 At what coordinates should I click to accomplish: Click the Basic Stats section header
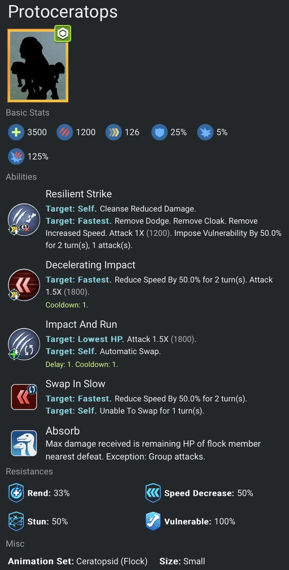(27, 112)
